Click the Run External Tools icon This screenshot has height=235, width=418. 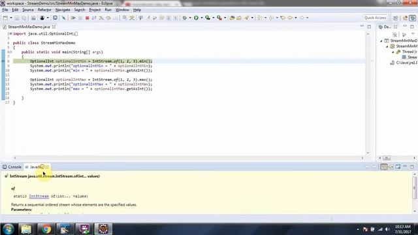coord(219,18)
